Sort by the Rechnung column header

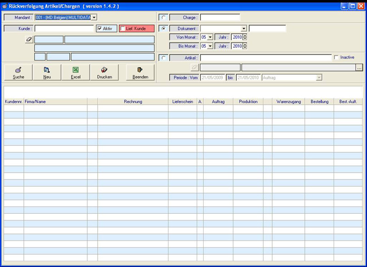click(x=133, y=101)
